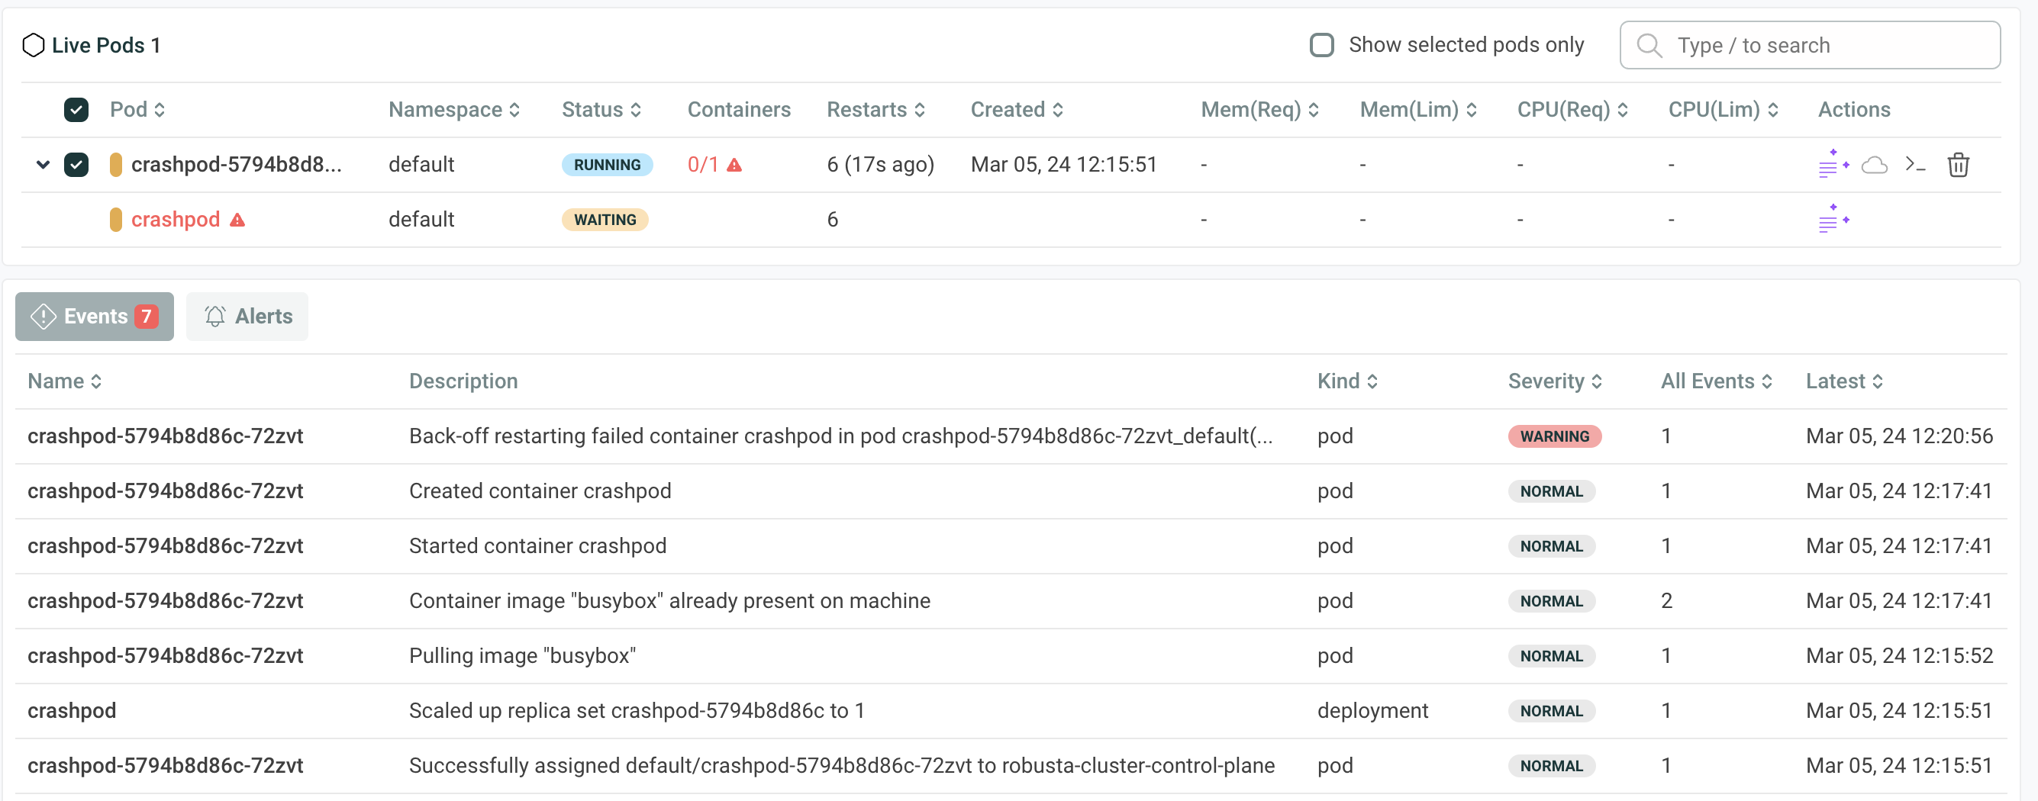The image size is (2038, 801).
Task: Click warning triangle next to 0/1 containers
Action: point(734,165)
